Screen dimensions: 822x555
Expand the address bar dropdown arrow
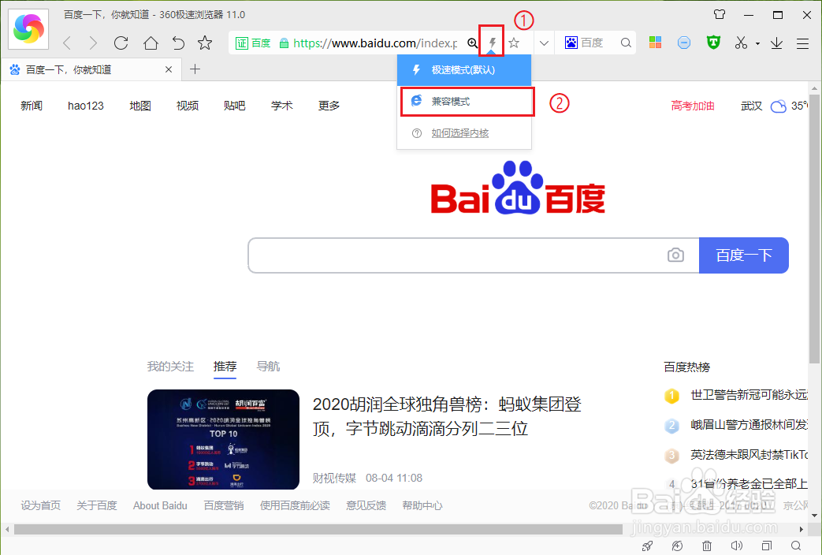click(x=544, y=43)
